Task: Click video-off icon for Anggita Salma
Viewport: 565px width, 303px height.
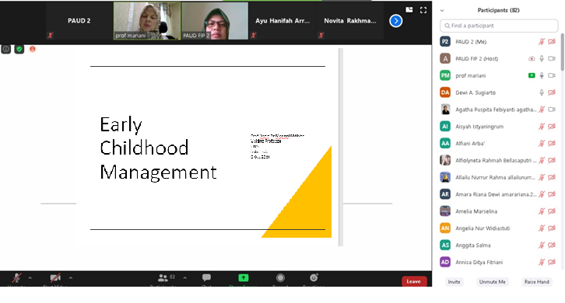Action: (552, 245)
